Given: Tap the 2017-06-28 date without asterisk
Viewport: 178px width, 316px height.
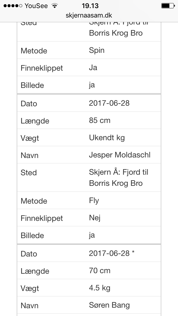Looking at the screenshot, I should tap(109, 103).
